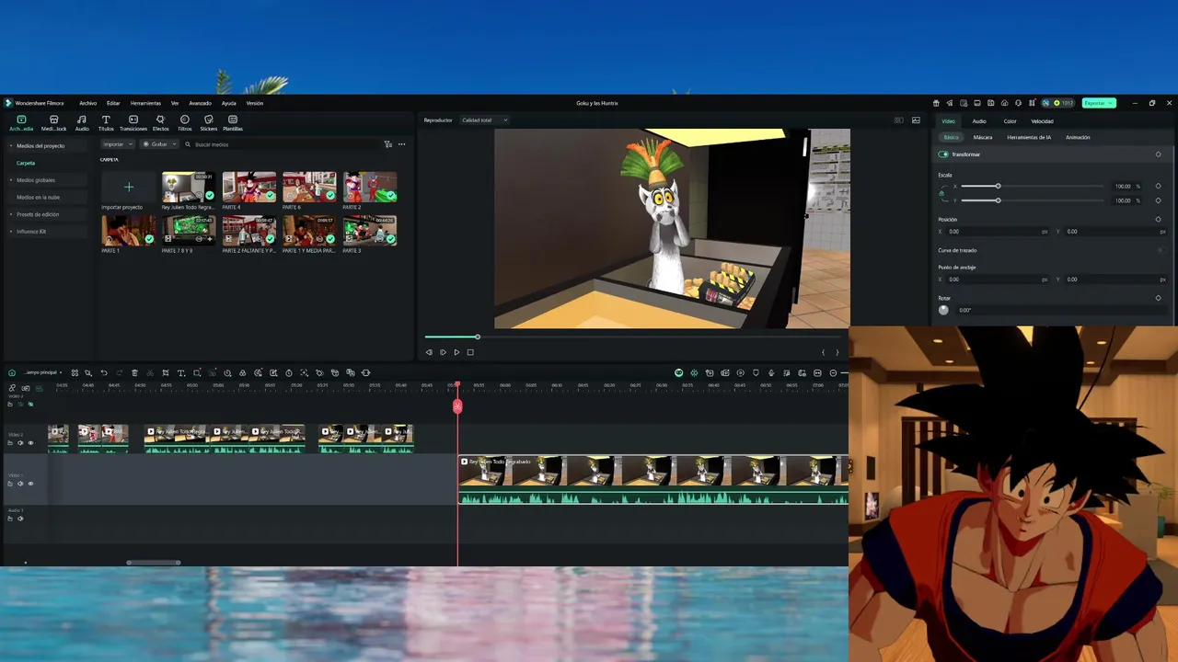Click the redo arrow in timeline toolbar
The width and height of the screenshot is (1178, 662).
point(119,372)
